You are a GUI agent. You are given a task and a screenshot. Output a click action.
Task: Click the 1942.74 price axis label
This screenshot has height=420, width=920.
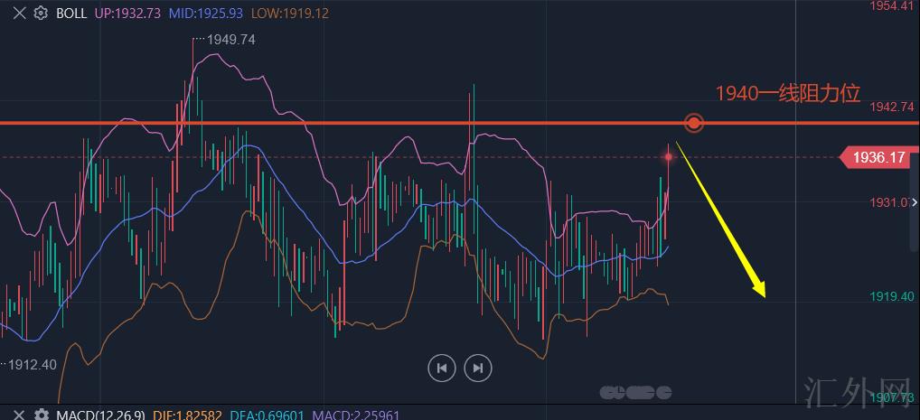click(891, 107)
